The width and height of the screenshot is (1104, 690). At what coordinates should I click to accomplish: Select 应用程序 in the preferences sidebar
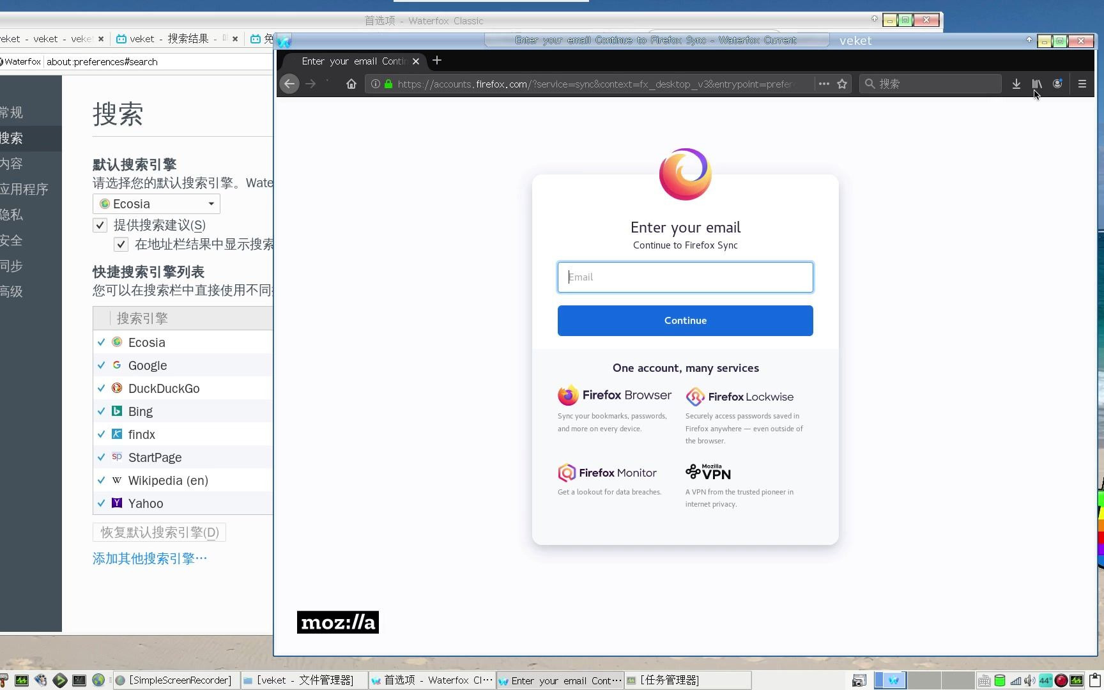pos(31,189)
